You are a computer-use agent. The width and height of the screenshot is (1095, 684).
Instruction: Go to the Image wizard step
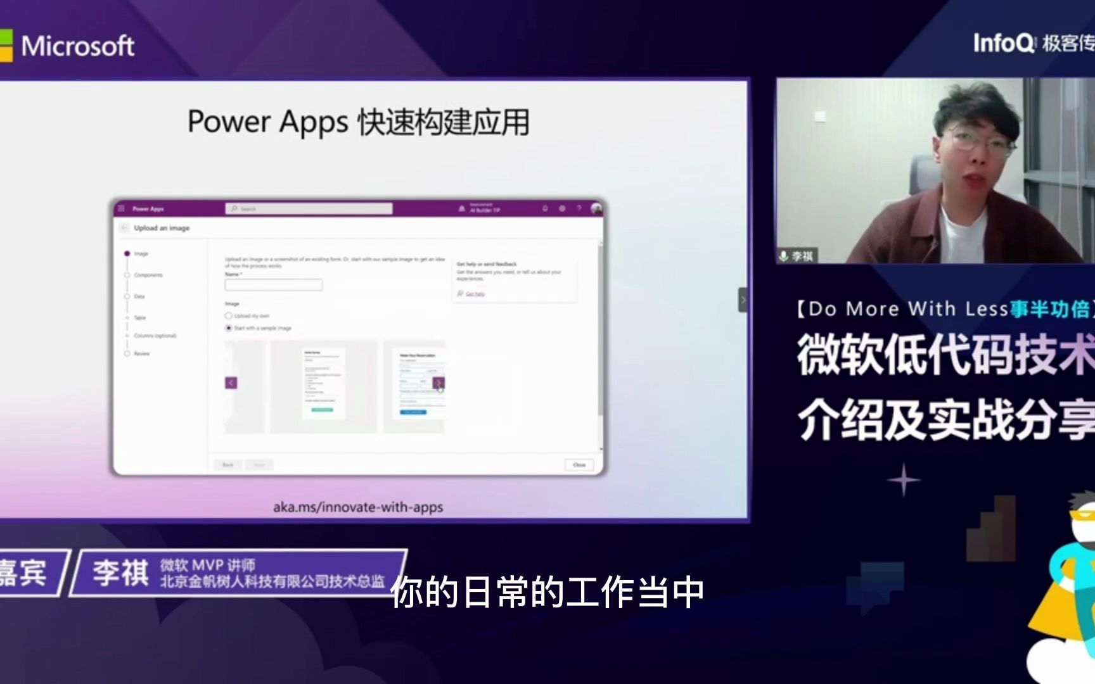[x=136, y=253]
